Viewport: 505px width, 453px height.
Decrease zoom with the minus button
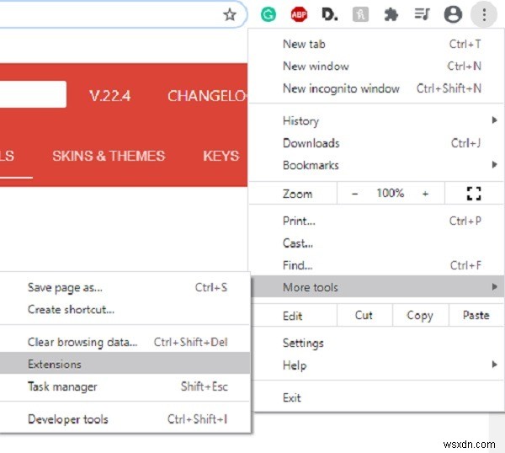[354, 194]
